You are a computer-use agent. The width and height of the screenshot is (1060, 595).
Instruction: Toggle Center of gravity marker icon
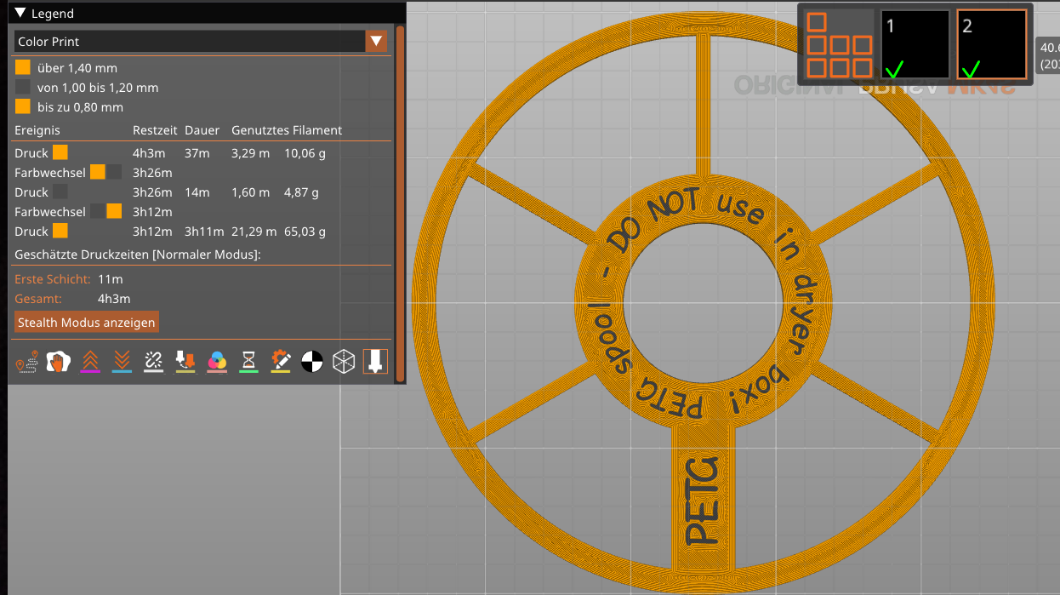pyautogui.click(x=312, y=362)
